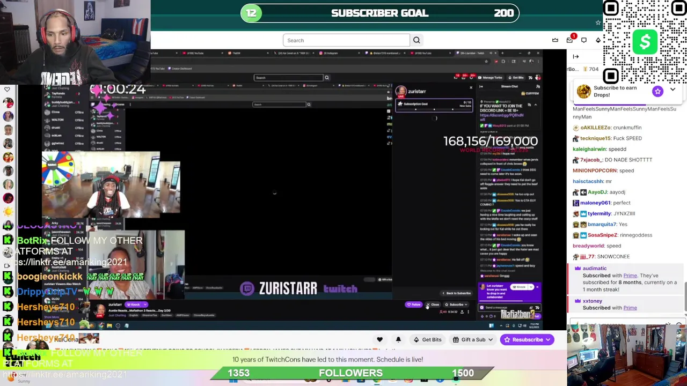Click username tylermilly in chat

598,213
